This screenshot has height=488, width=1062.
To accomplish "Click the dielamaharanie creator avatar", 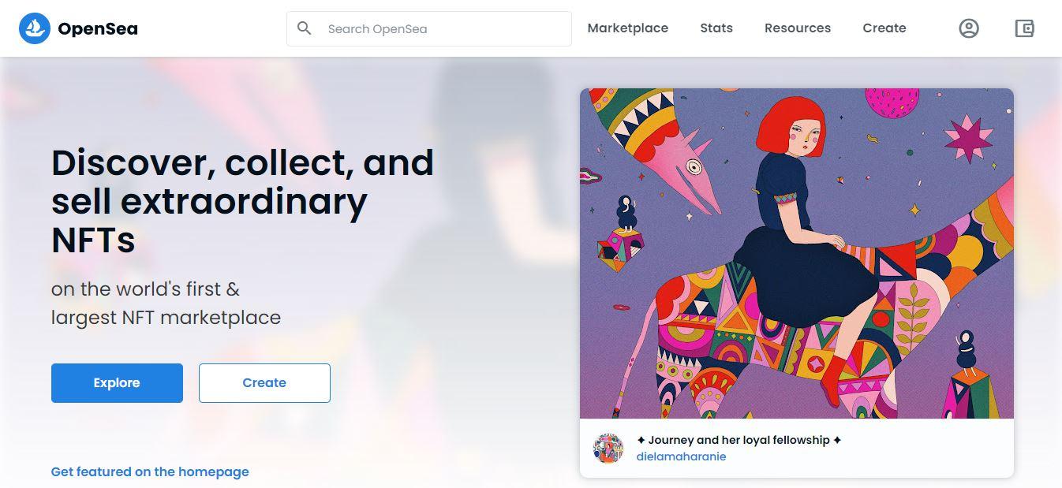I will (x=608, y=448).
